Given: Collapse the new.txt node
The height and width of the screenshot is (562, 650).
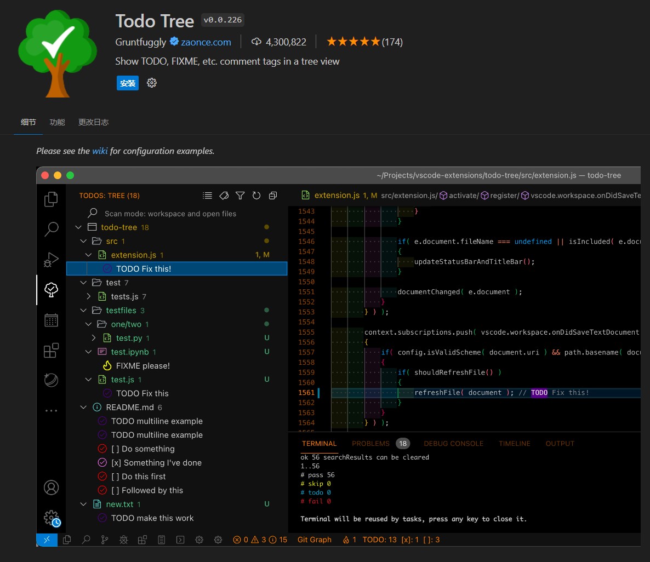Looking at the screenshot, I should 83,504.
